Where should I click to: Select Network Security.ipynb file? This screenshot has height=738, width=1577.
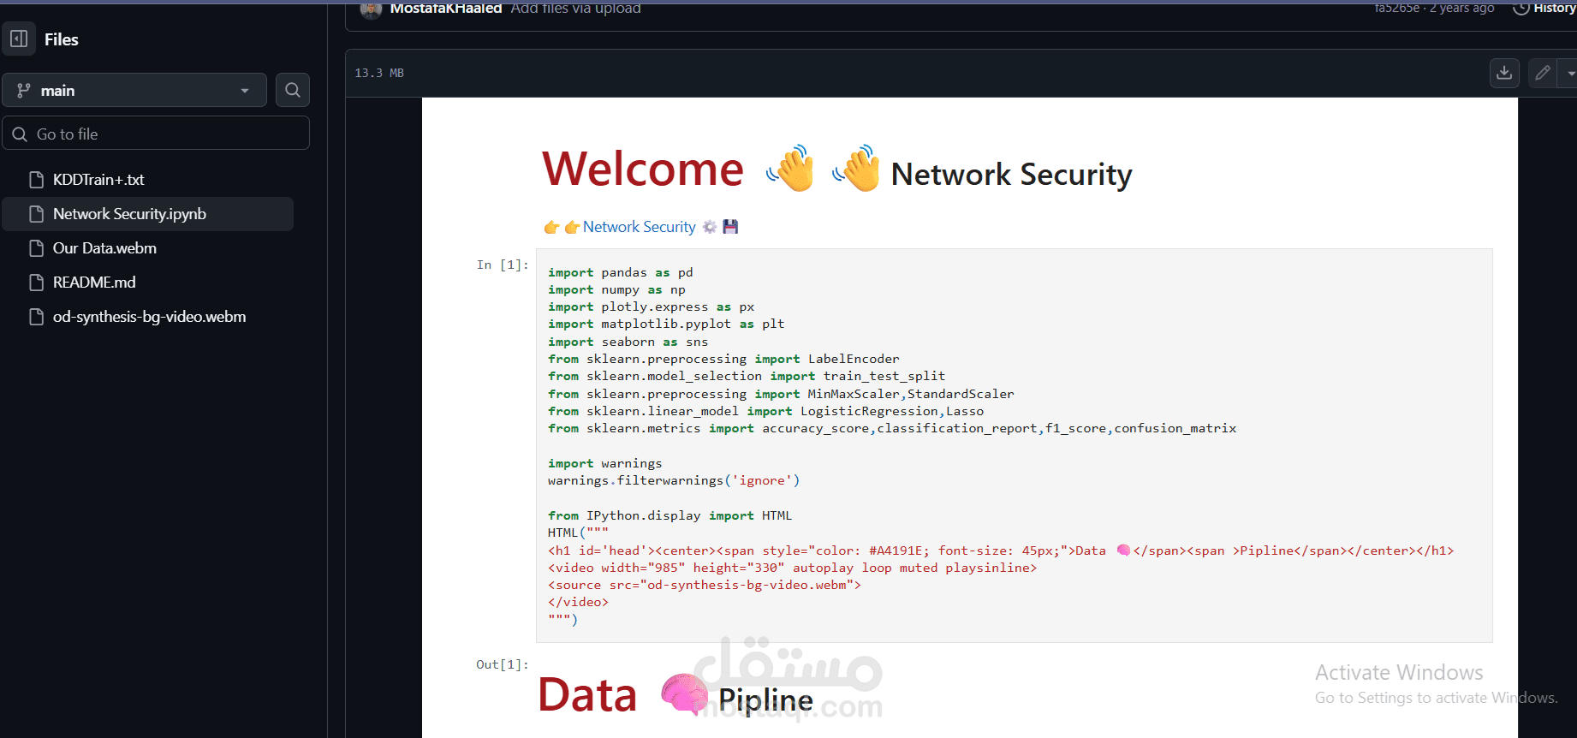point(147,214)
